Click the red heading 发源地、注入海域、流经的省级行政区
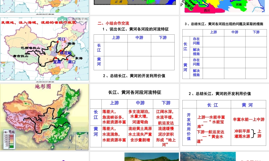 [38, 23]
